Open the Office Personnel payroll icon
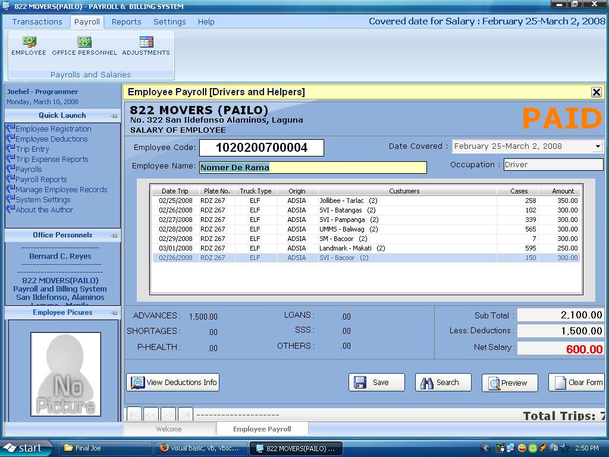Image resolution: width=609 pixels, height=457 pixels. click(84, 46)
